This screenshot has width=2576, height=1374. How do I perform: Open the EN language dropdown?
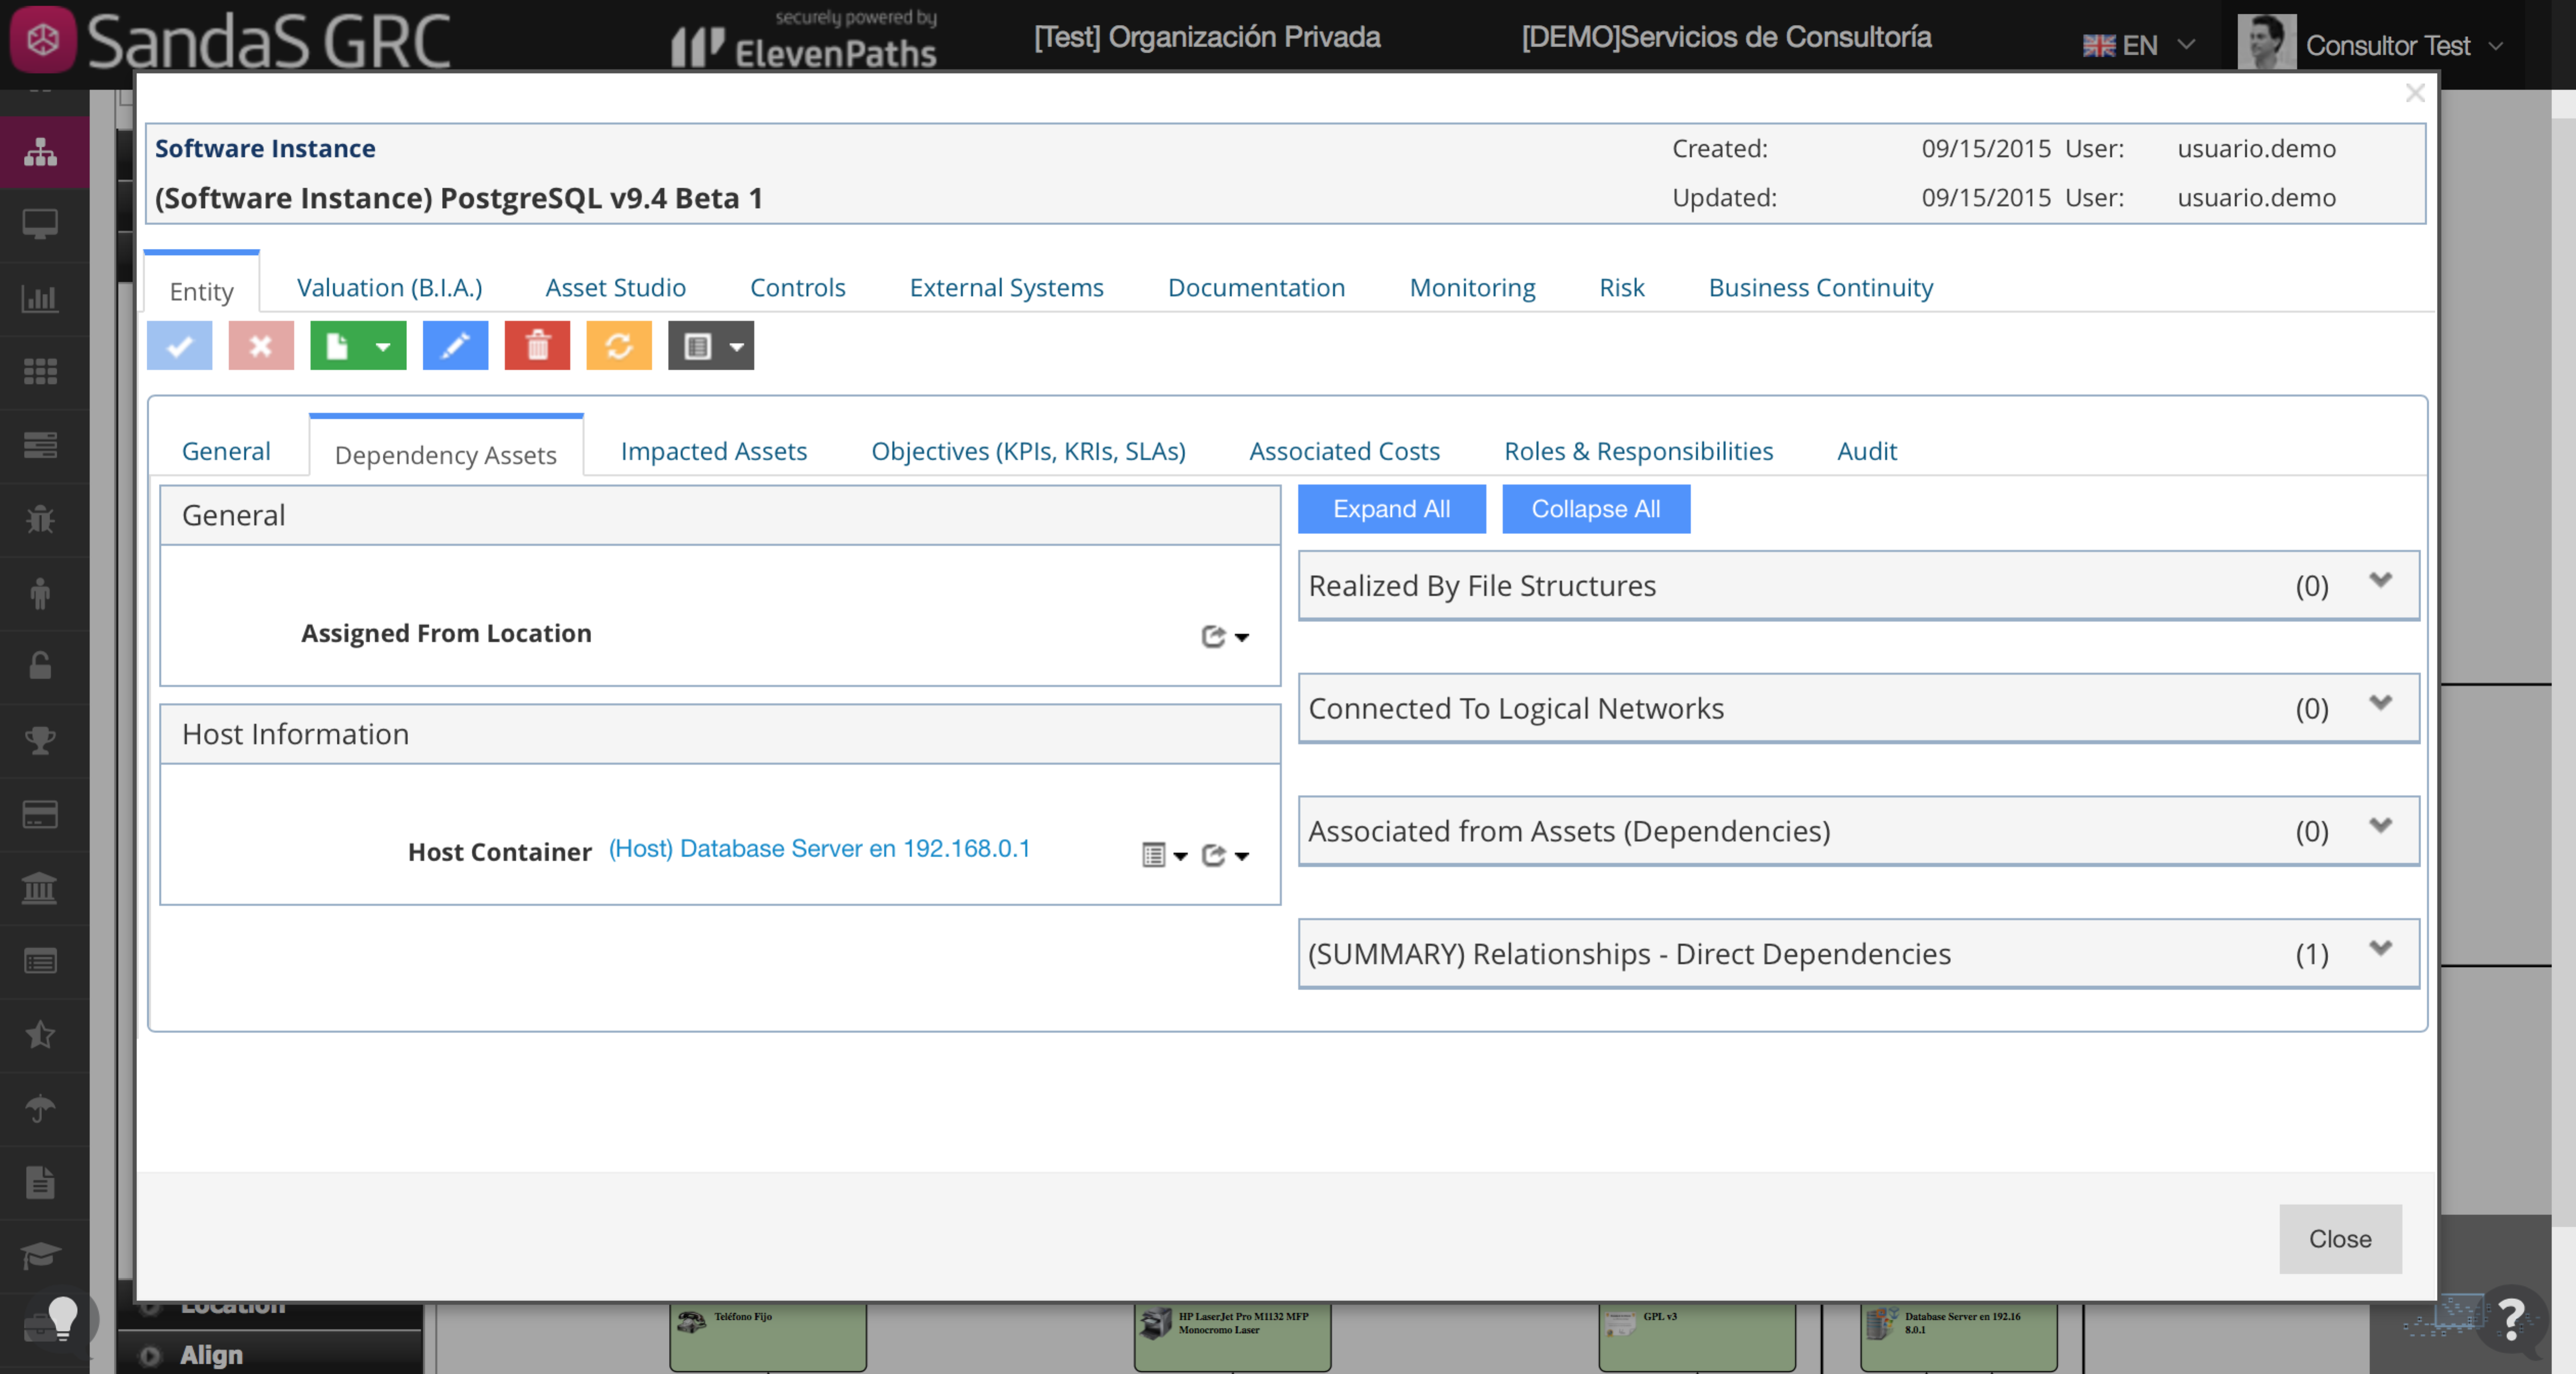click(2140, 45)
